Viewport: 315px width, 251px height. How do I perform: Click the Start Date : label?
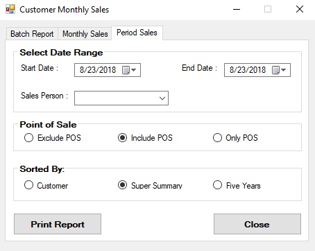click(40, 68)
